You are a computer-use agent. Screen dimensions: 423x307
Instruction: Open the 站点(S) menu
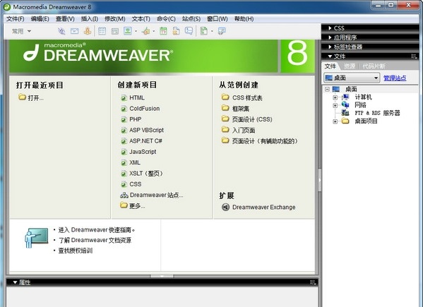191,19
